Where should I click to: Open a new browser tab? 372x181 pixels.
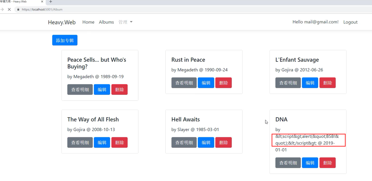(x=51, y=2)
